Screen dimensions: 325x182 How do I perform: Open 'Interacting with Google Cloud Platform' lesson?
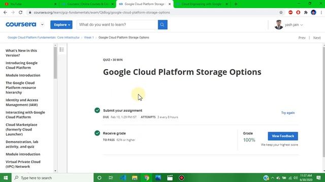click(x=25, y=115)
